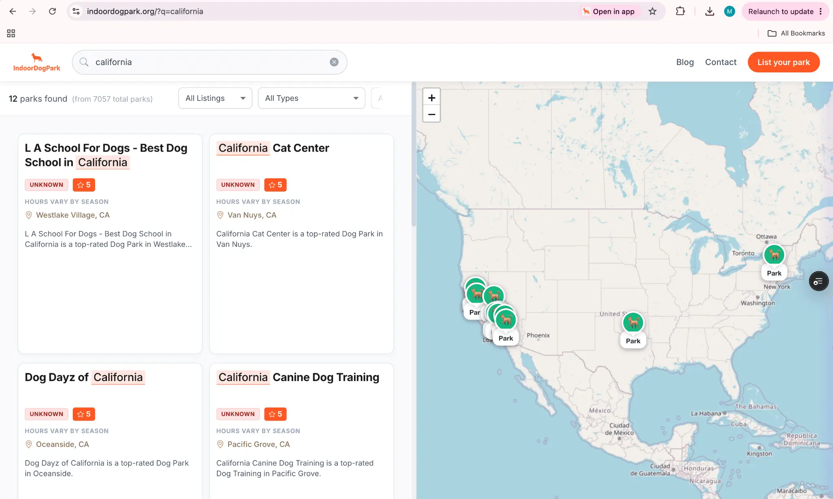Click the rating badge on Dog Dayz card
Image resolution: width=833 pixels, height=499 pixels.
(x=84, y=414)
